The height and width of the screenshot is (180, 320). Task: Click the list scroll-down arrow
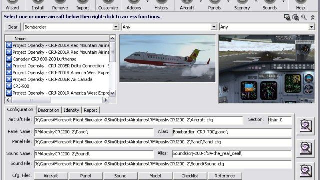click(x=112, y=93)
